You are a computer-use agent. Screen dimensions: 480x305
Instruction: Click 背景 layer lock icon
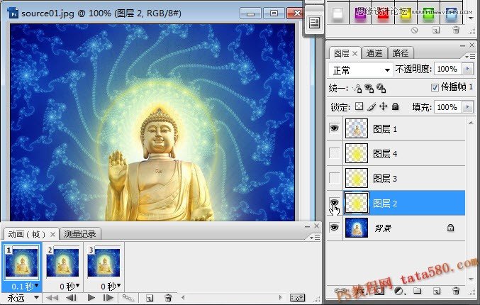tap(450, 228)
